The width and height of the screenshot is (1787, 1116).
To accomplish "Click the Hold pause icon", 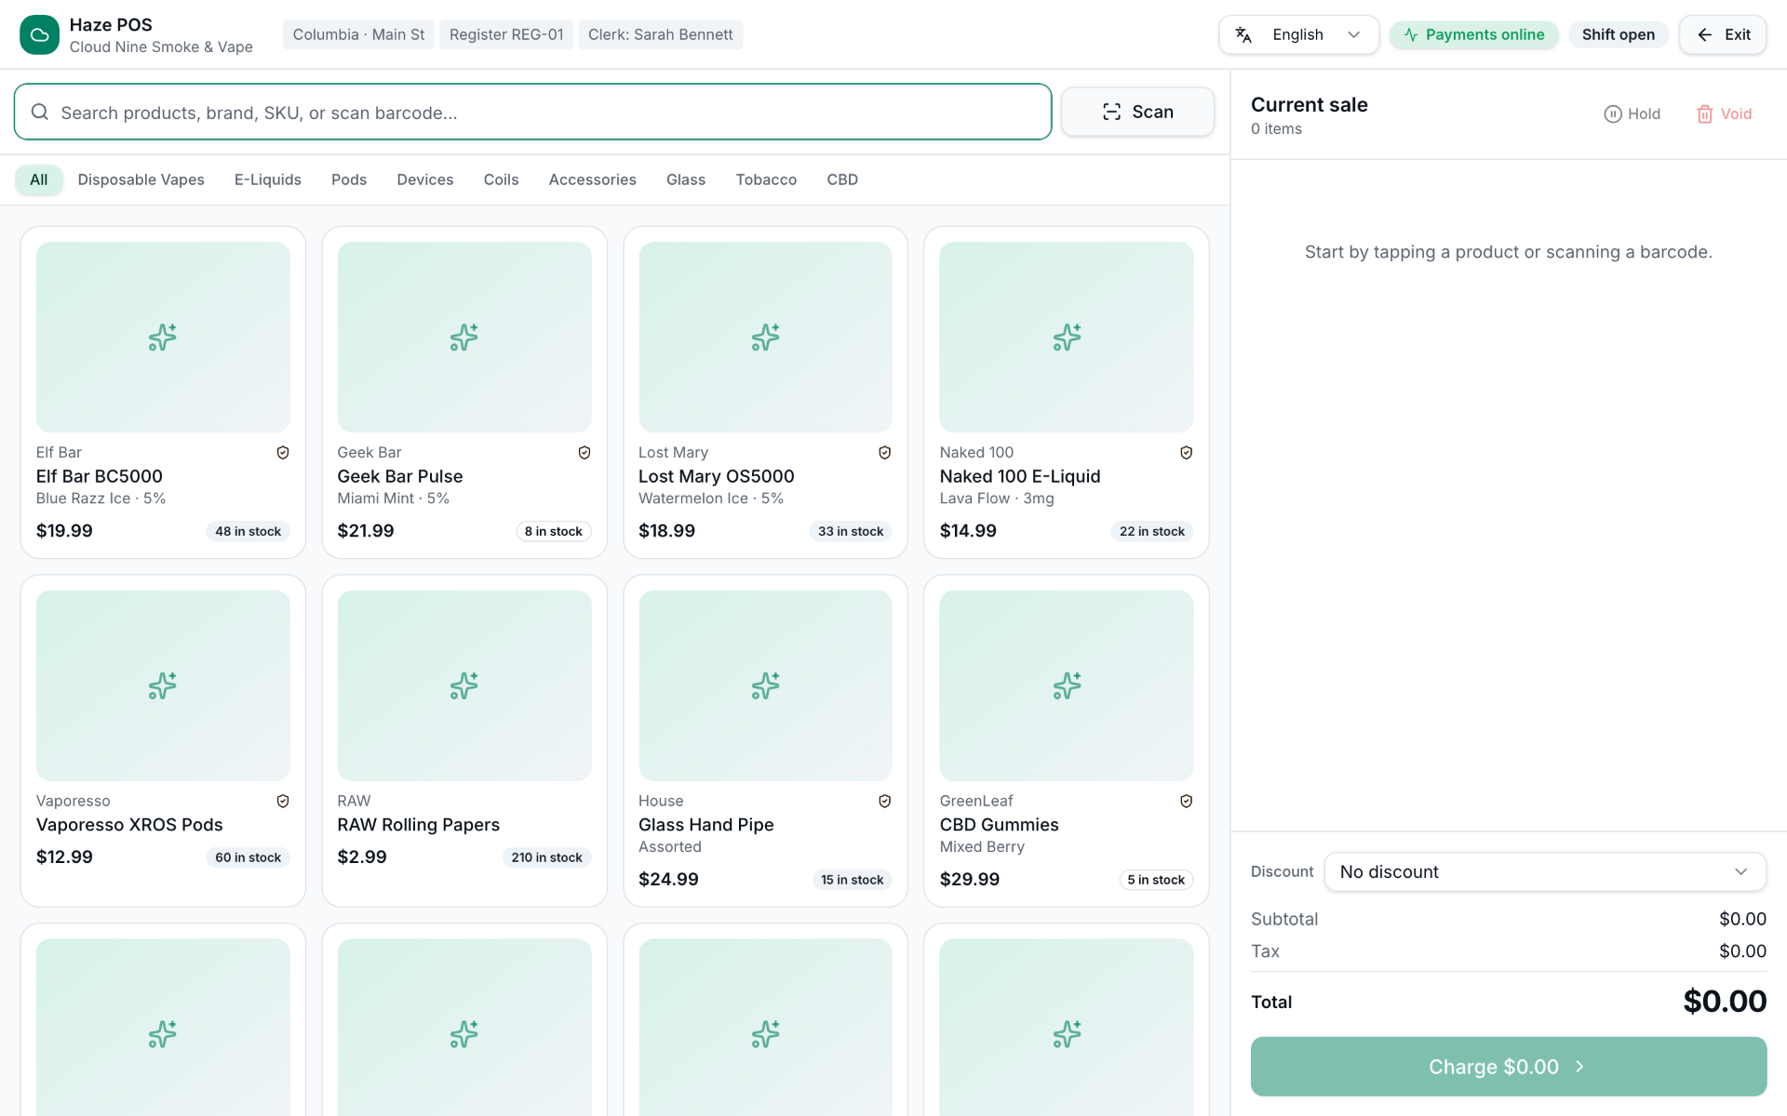I will pos(1613,113).
